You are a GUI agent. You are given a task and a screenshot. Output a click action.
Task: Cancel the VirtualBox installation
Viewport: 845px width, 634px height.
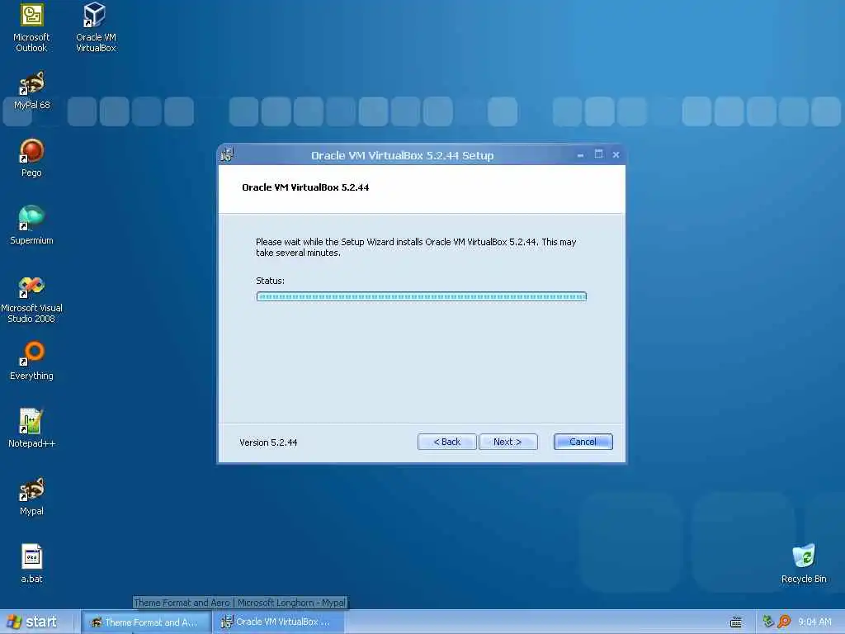pyautogui.click(x=583, y=442)
